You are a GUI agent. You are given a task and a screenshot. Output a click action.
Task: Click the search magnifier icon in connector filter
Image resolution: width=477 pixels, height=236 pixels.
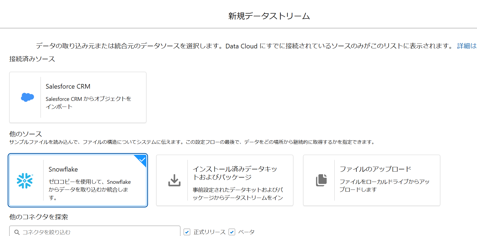(x=17, y=232)
